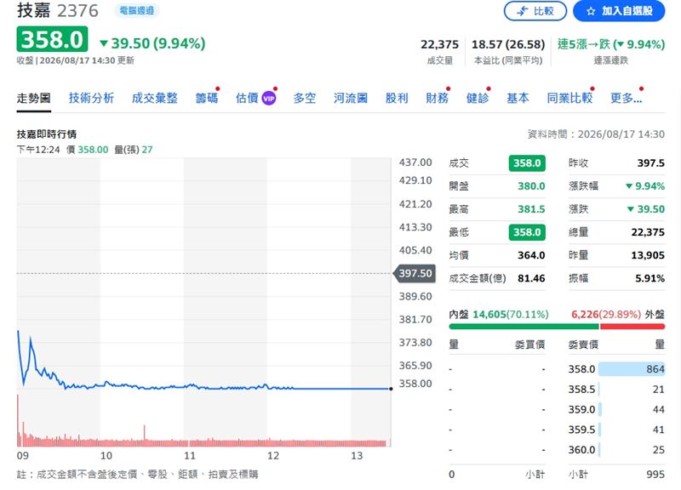Click the 內盤/外盤 green-red ratio bar

point(557,327)
